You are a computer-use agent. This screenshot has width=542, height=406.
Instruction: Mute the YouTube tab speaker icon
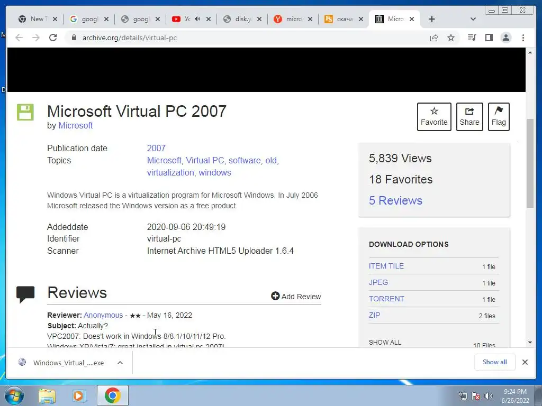[x=197, y=19]
